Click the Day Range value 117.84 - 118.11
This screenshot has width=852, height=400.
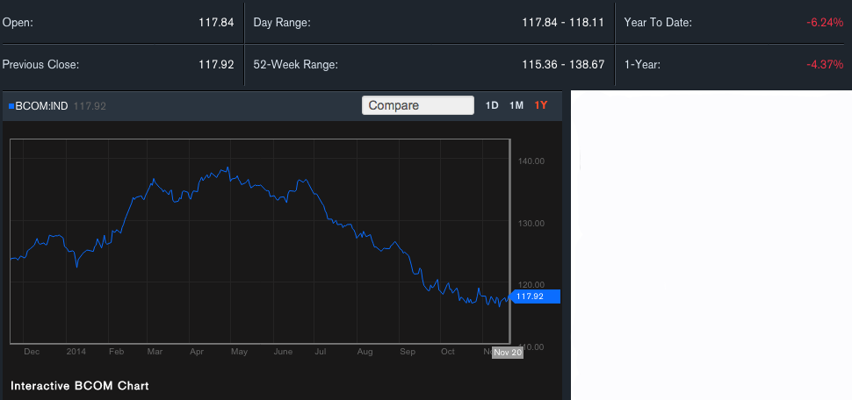coord(564,23)
